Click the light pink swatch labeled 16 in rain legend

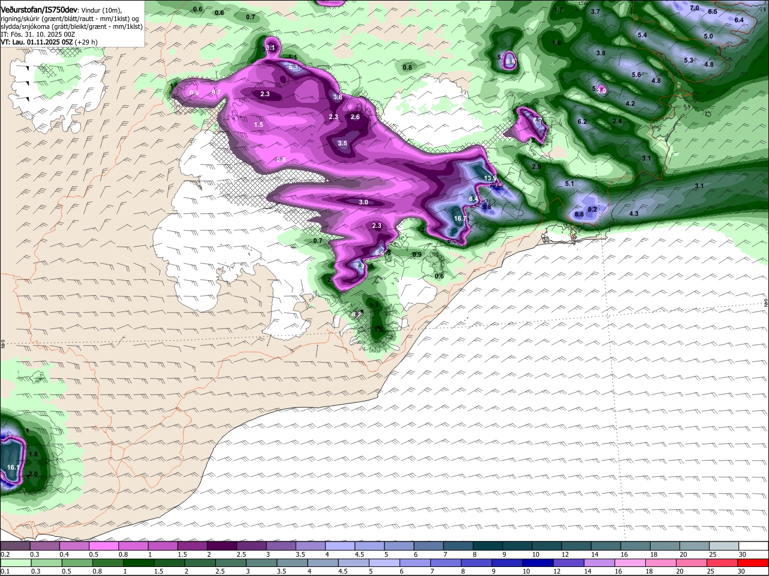(x=630, y=563)
